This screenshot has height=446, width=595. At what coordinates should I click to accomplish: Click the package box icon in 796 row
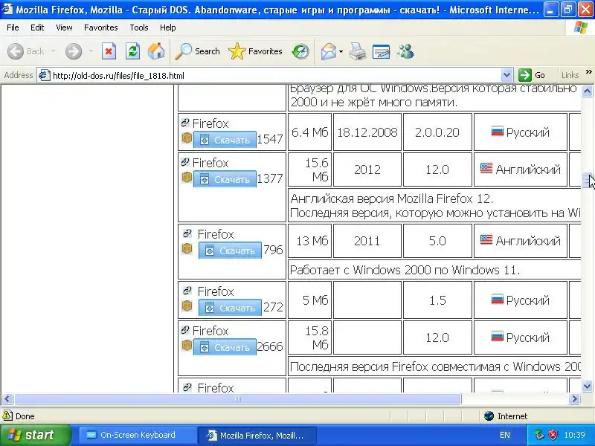pyautogui.click(x=187, y=248)
